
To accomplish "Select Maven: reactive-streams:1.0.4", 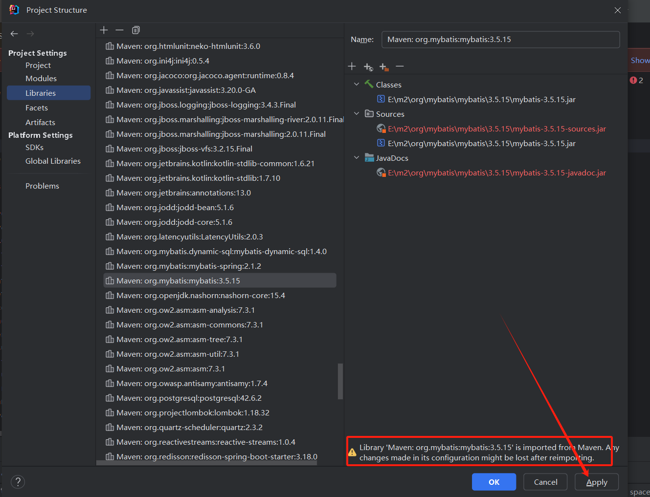I will (206, 442).
